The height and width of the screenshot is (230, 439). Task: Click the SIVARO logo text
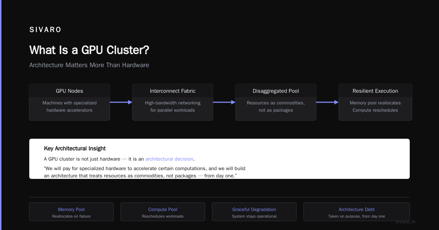pos(45,30)
